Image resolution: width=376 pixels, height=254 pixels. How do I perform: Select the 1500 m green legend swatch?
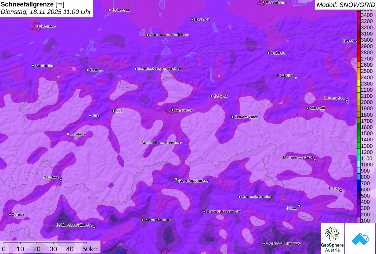tap(359, 133)
